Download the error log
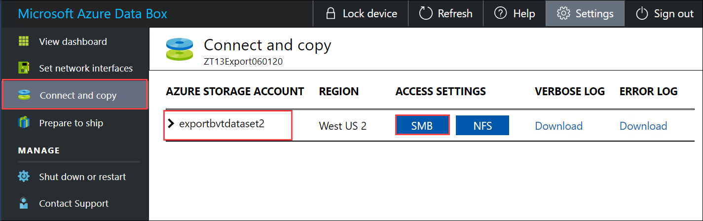The width and height of the screenshot is (703, 221). (x=643, y=126)
